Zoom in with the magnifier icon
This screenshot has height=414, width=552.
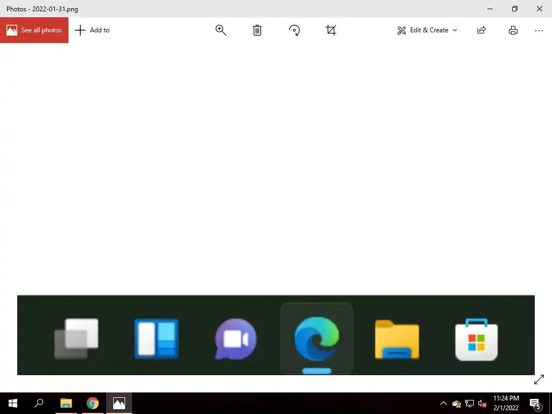220,30
